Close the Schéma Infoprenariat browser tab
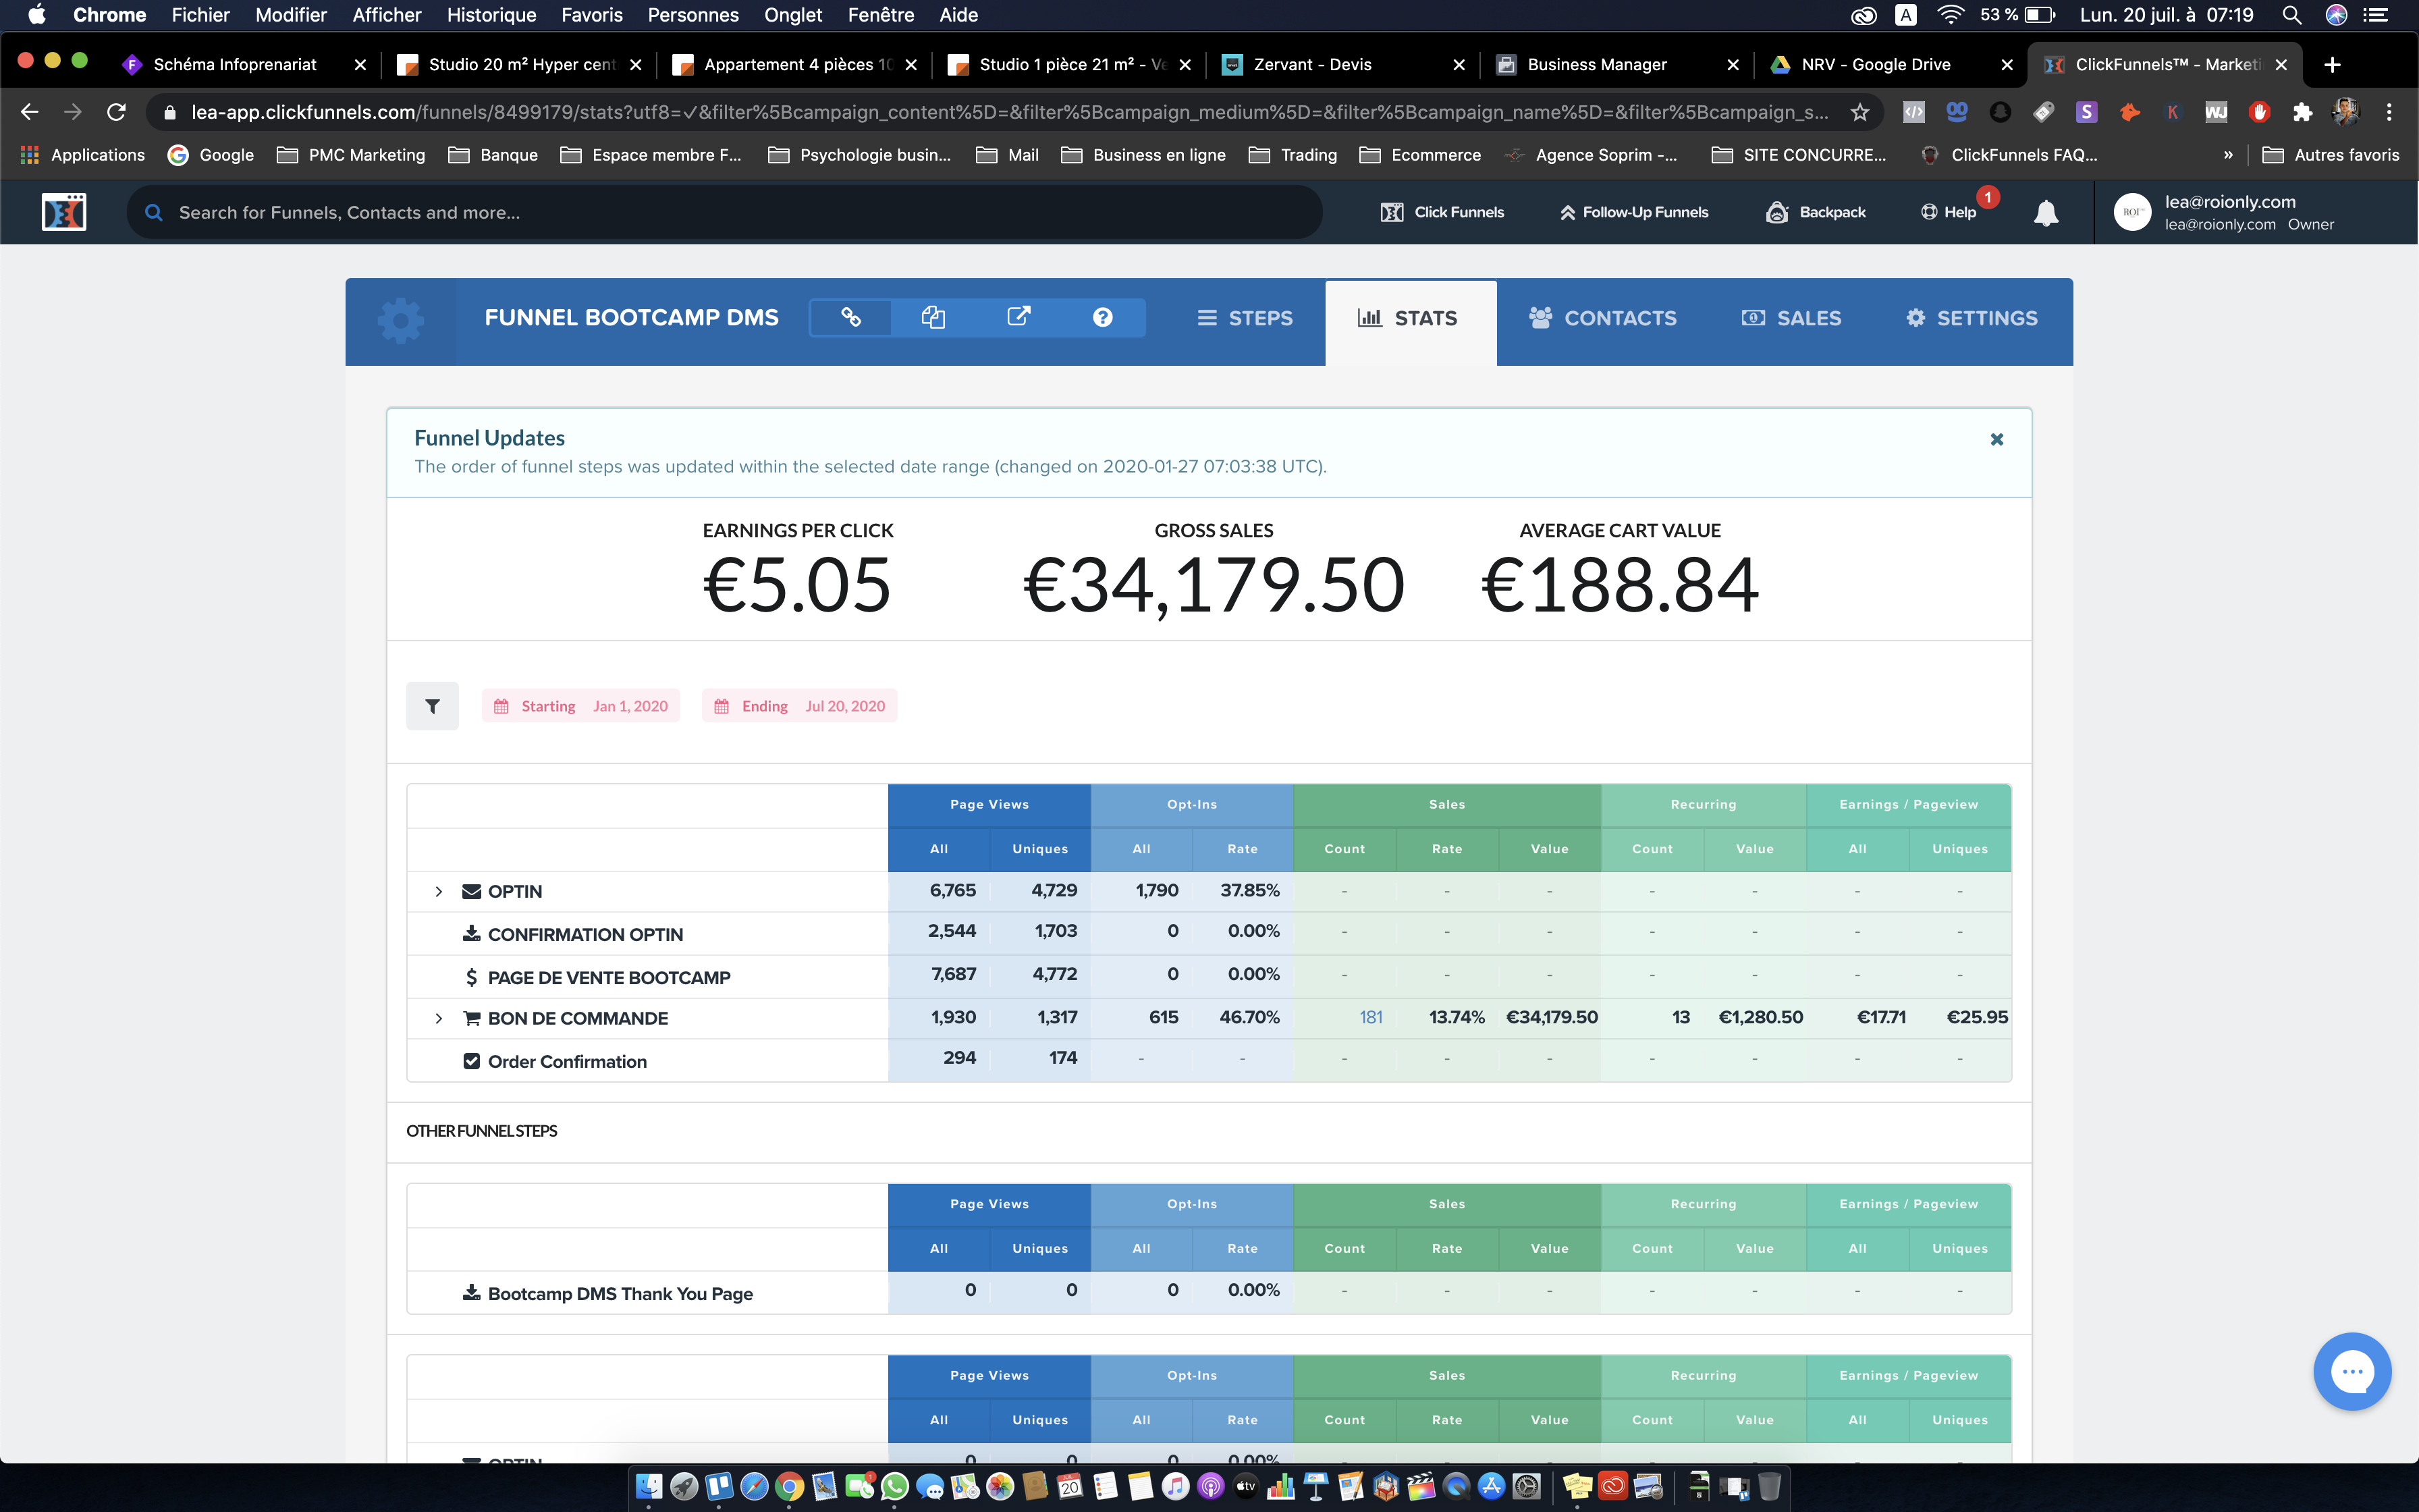 point(360,64)
